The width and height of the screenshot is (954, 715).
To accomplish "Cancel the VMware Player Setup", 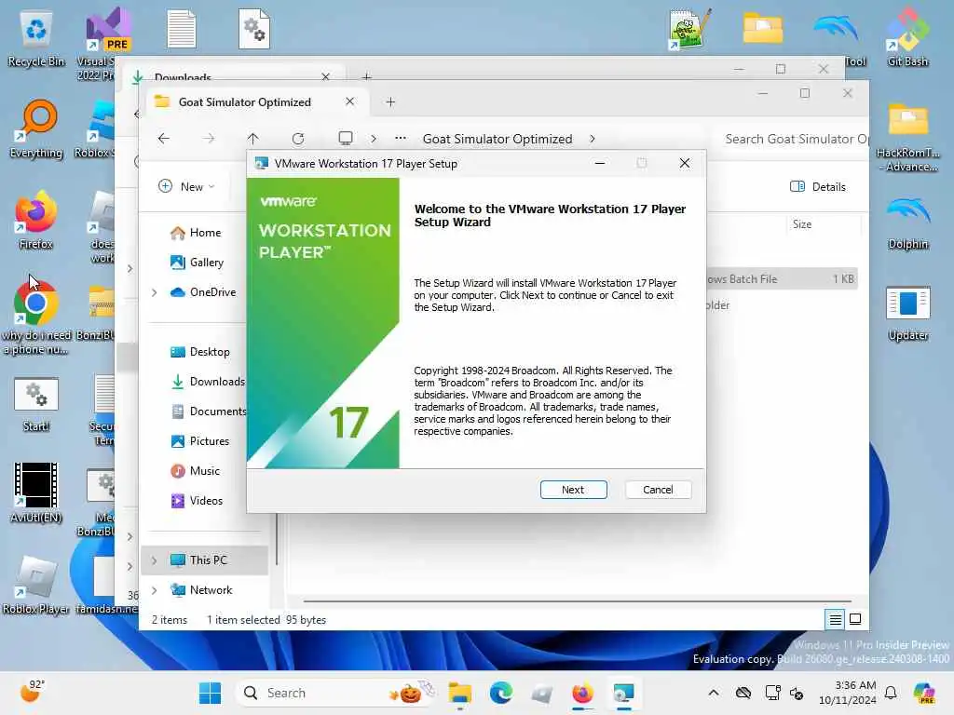I will click(658, 490).
